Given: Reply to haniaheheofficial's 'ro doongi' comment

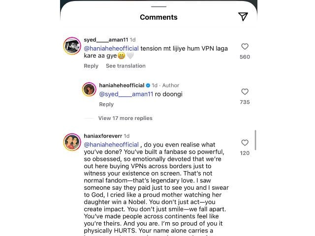Looking at the screenshot, I should pyautogui.click(x=106, y=104).
